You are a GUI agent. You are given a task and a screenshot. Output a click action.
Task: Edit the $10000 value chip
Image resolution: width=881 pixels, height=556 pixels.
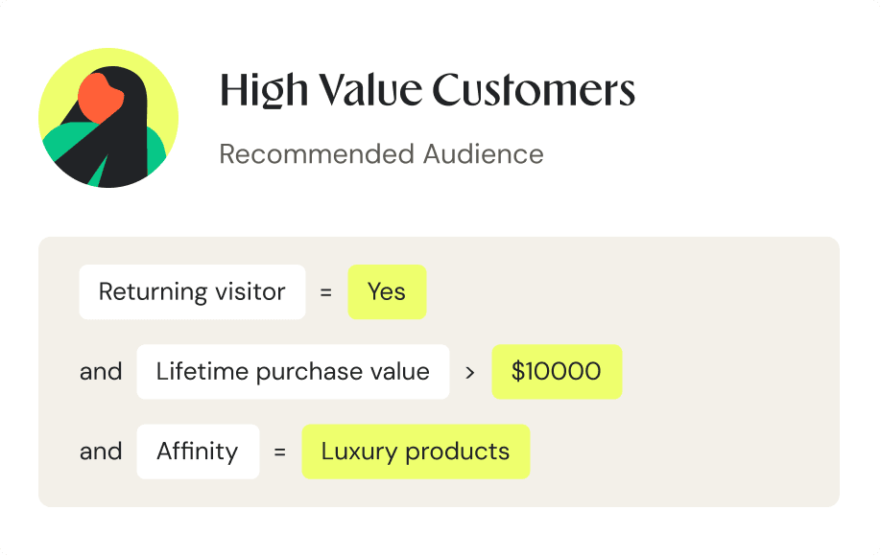pyautogui.click(x=557, y=371)
